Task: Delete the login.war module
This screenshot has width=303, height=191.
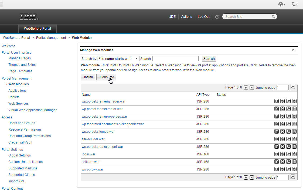Action: coord(294,154)
